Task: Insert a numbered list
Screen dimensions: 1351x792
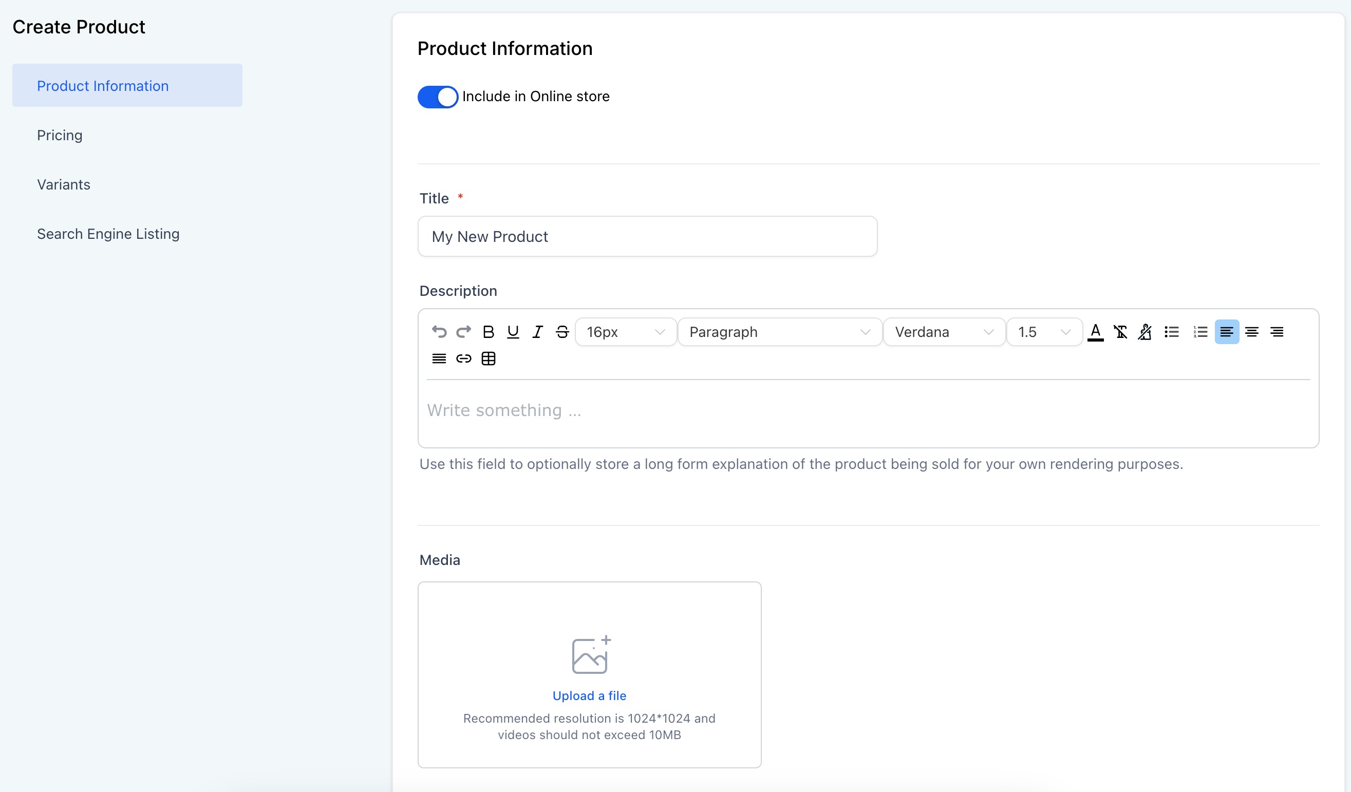Action: [x=1200, y=332]
